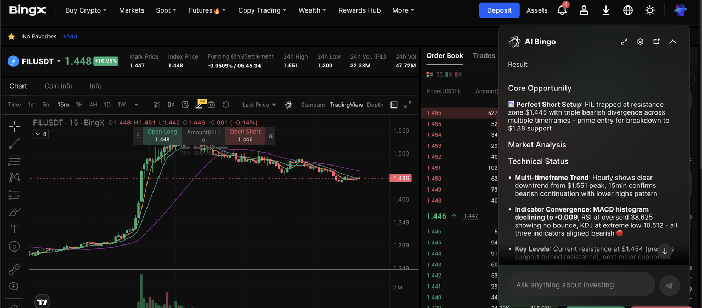Open the language globe icon
This screenshot has width=702, height=308.
coord(628,10)
